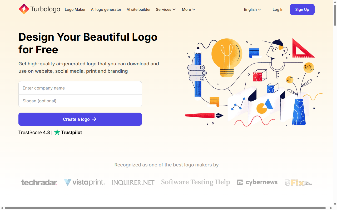This screenshot has height=210, width=337.
Task: Select AI logo generator in the navigation
Action: [106, 9]
